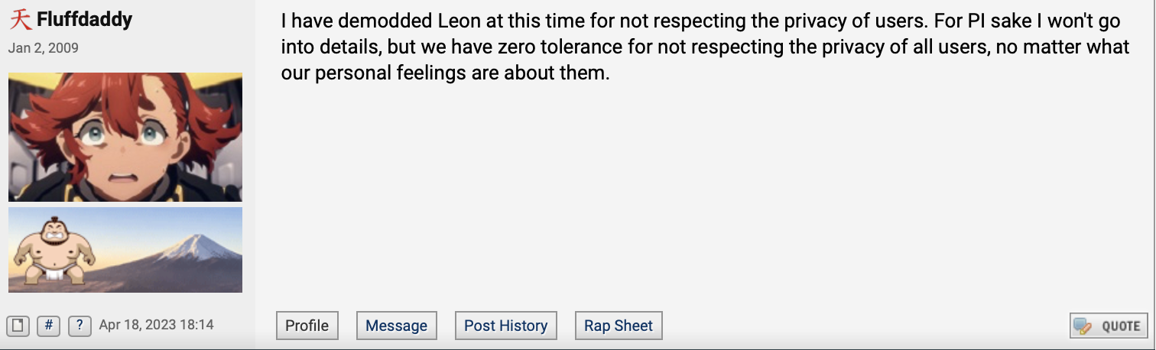
Task: Click the "our personal feelings" line of post
Action: point(445,75)
